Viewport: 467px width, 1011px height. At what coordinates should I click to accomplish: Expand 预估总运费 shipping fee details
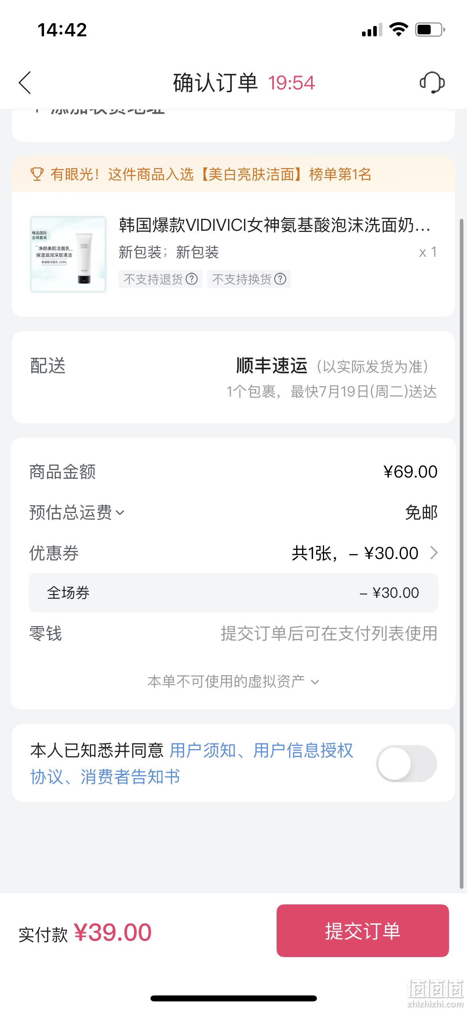click(77, 512)
